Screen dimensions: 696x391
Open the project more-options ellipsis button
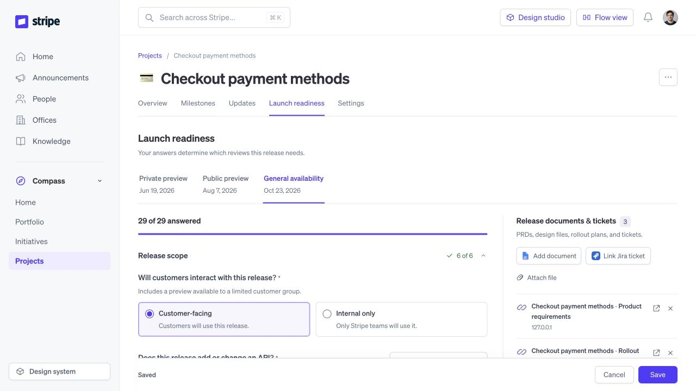coord(668,77)
